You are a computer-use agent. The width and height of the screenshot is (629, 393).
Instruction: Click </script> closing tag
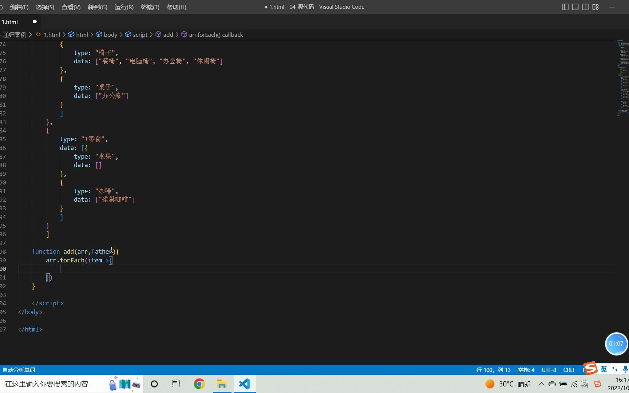tap(48, 303)
